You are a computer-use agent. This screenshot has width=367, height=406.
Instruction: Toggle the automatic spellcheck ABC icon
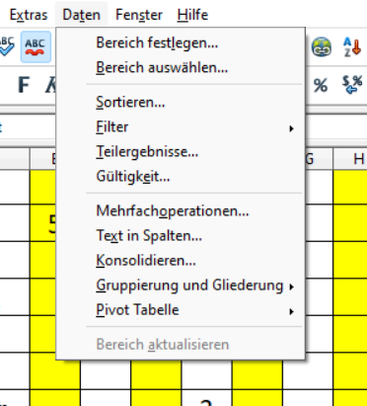36,46
